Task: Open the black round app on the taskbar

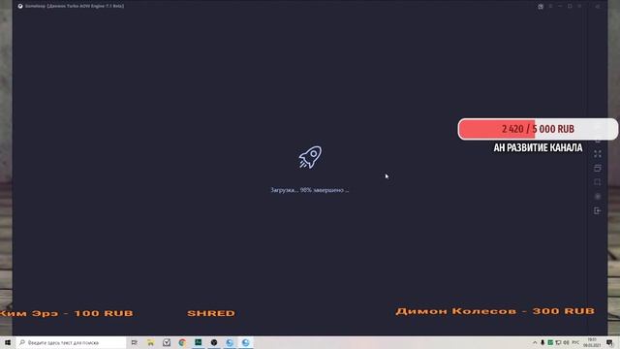Action: click(214, 342)
